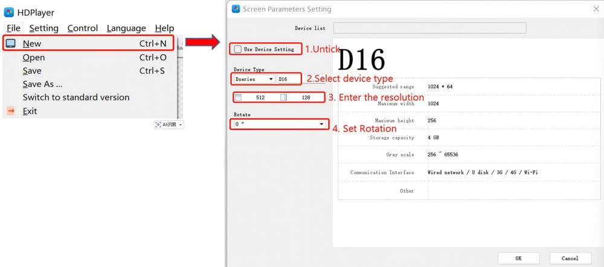Click the Rotate label
604x267 pixels.
(242, 115)
